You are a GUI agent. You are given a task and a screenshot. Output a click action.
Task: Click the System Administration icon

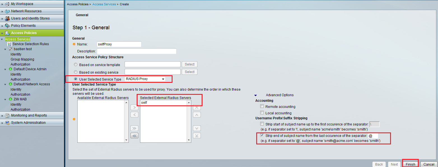tap(7, 123)
